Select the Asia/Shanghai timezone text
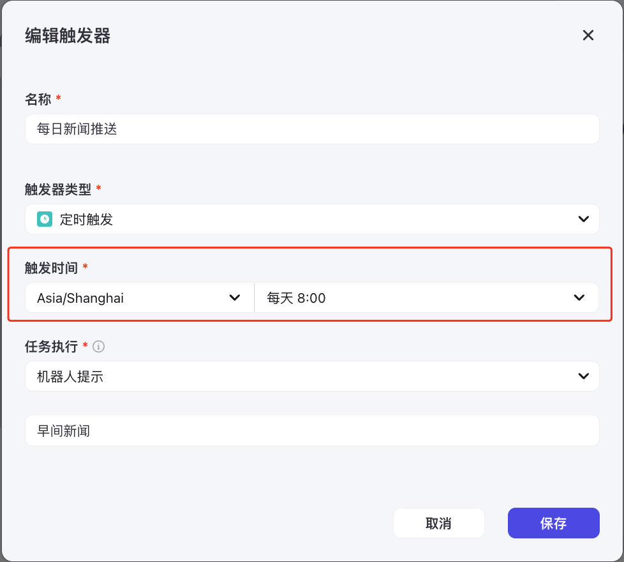This screenshot has width=624, height=562. point(80,298)
